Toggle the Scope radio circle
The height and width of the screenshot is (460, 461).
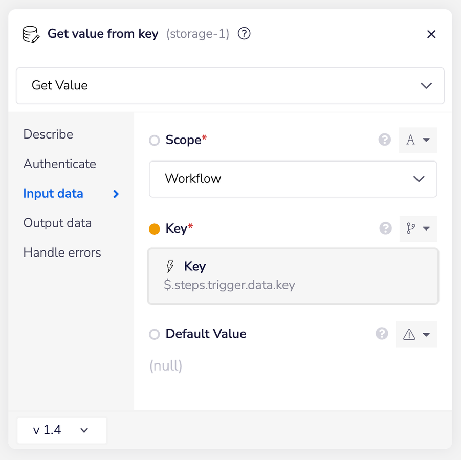[x=155, y=141]
